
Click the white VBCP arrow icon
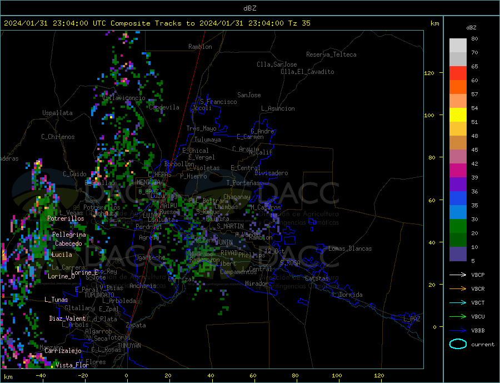click(x=458, y=275)
